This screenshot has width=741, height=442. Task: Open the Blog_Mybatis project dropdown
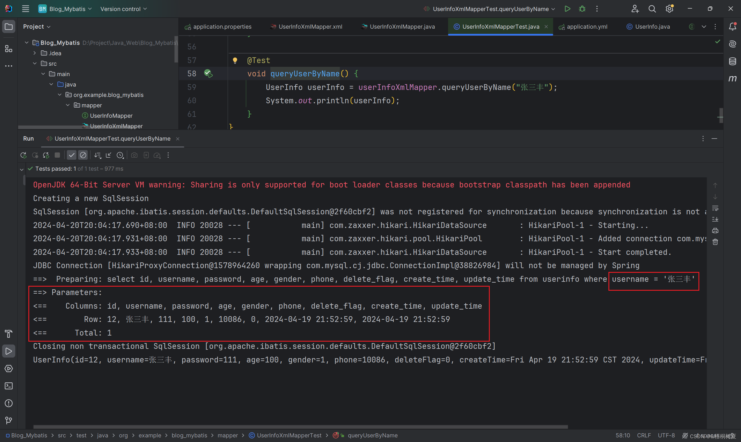tap(65, 9)
